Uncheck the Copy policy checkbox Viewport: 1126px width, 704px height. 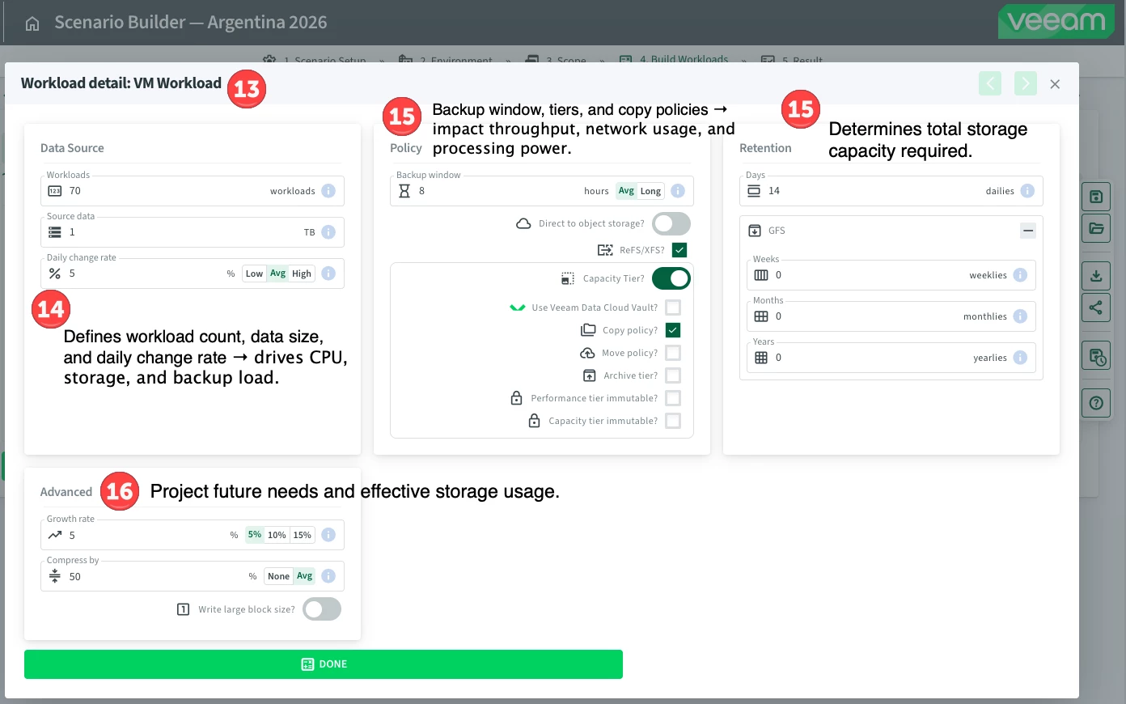pyautogui.click(x=673, y=330)
